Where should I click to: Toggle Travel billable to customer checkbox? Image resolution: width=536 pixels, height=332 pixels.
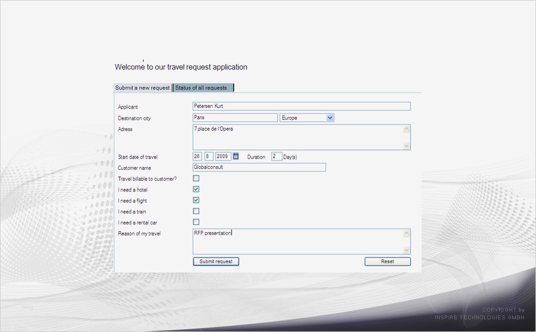tap(196, 178)
